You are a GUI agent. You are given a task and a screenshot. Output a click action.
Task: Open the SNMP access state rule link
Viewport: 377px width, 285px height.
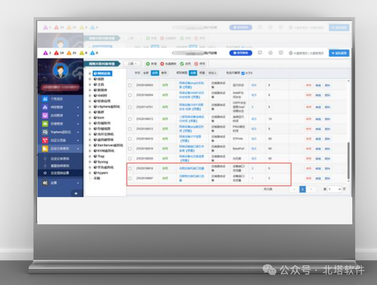(191, 95)
